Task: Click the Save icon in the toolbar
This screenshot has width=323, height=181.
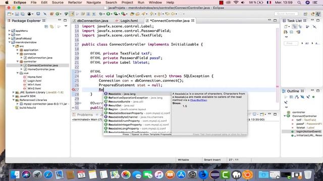Action: pyautogui.click(x=17, y=14)
